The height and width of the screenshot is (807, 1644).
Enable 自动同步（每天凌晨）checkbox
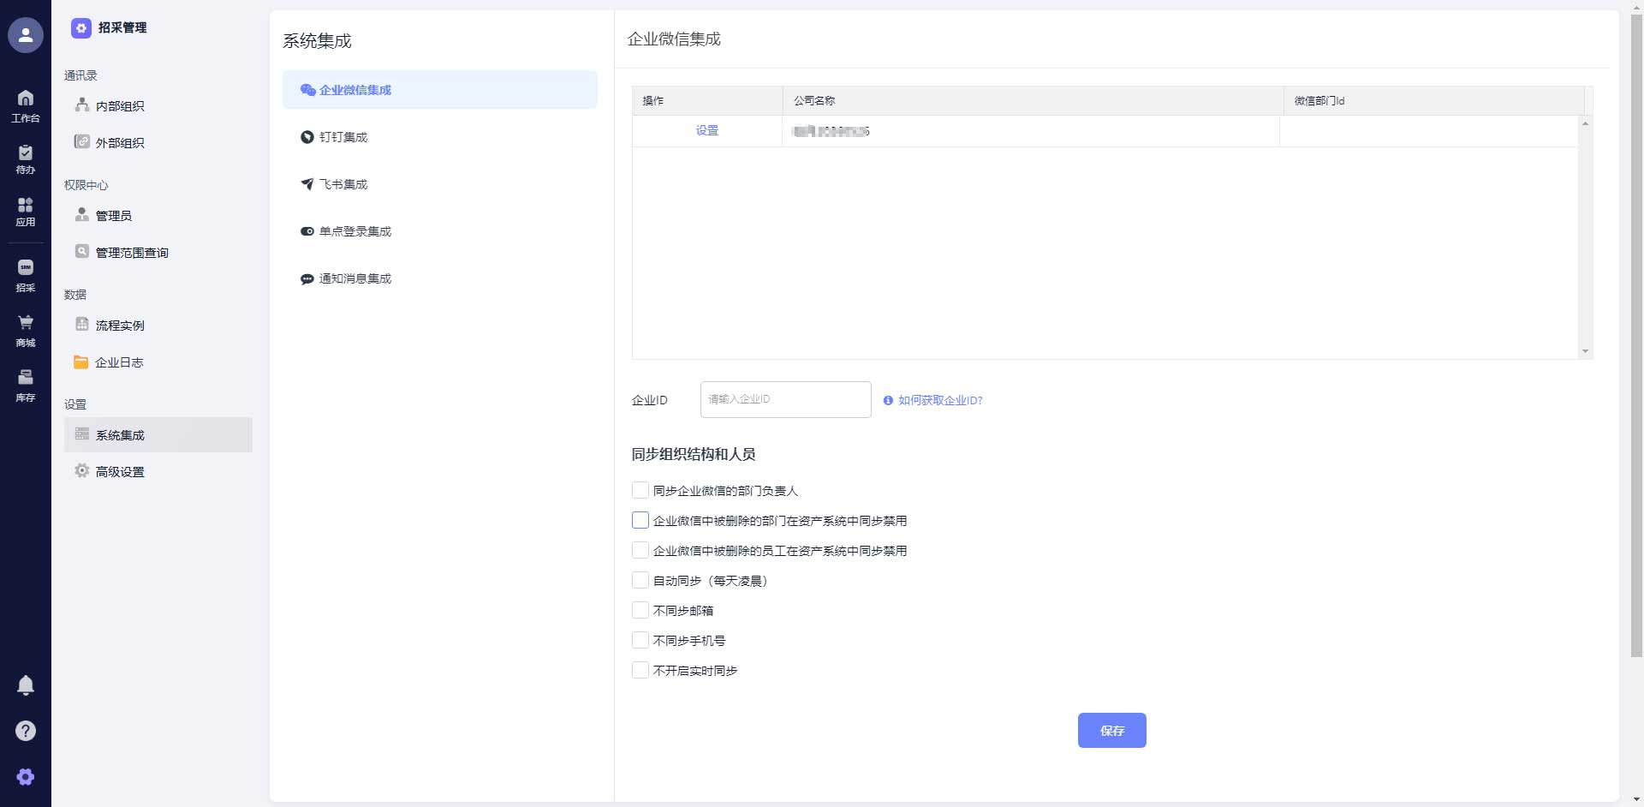[640, 580]
